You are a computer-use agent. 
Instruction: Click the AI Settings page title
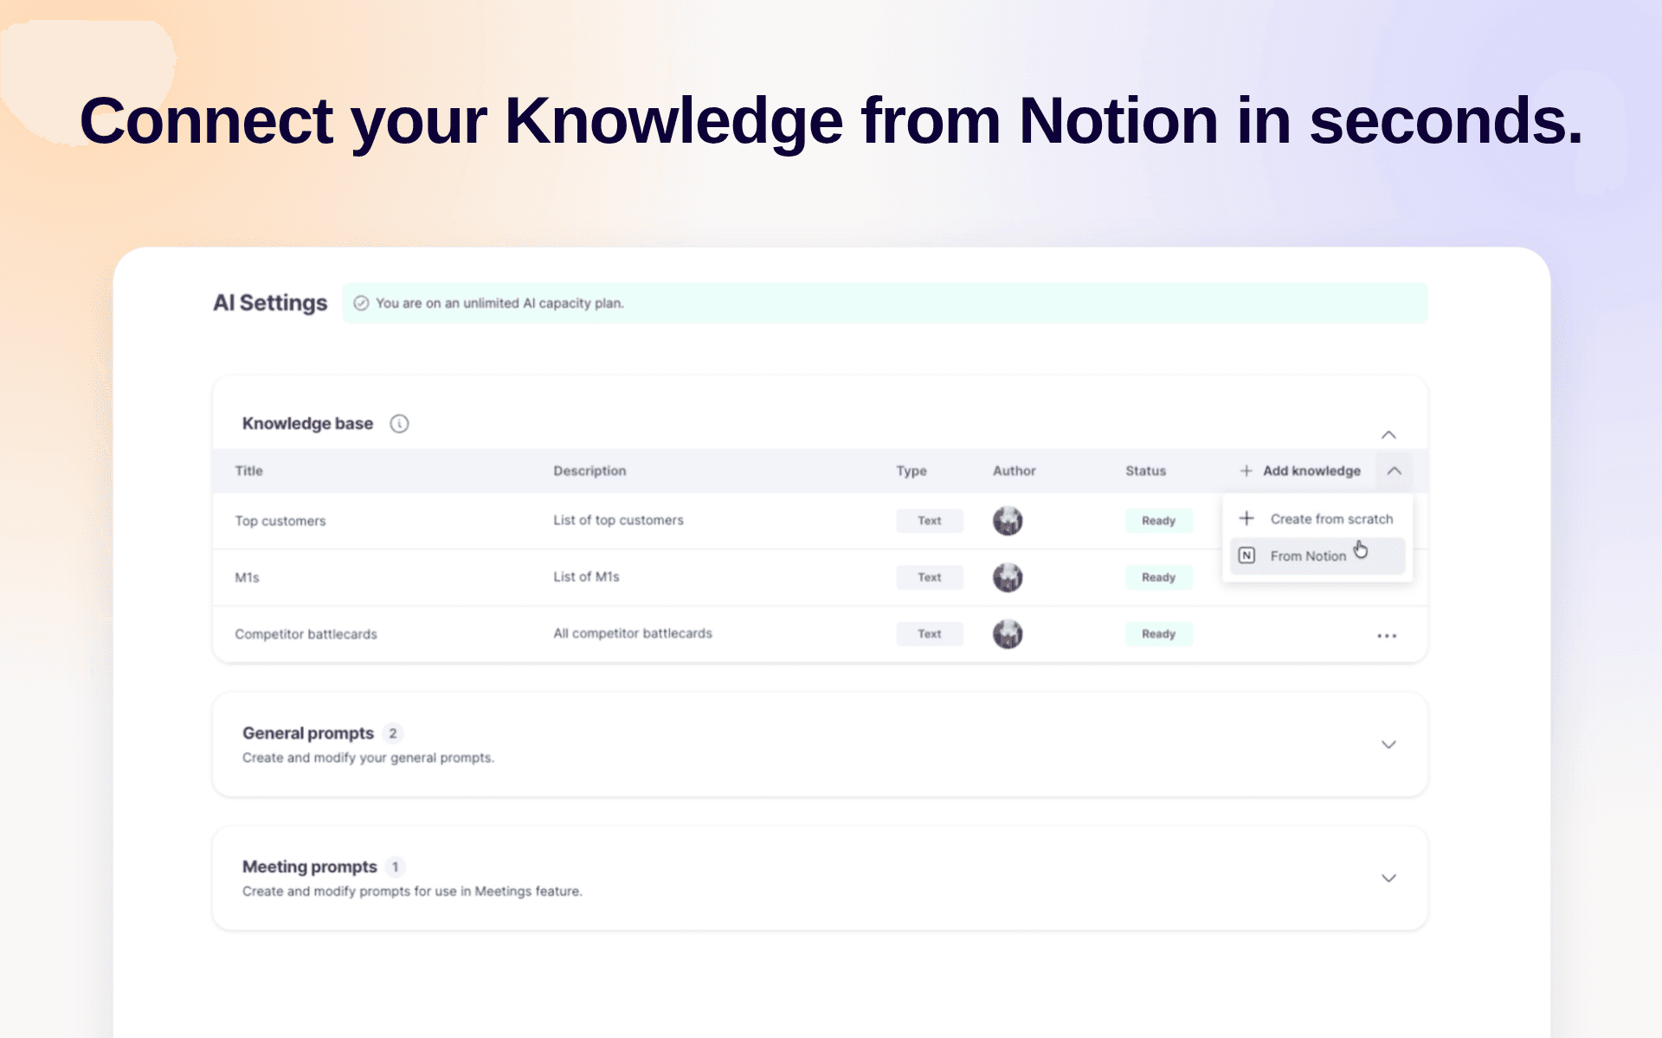click(x=270, y=304)
